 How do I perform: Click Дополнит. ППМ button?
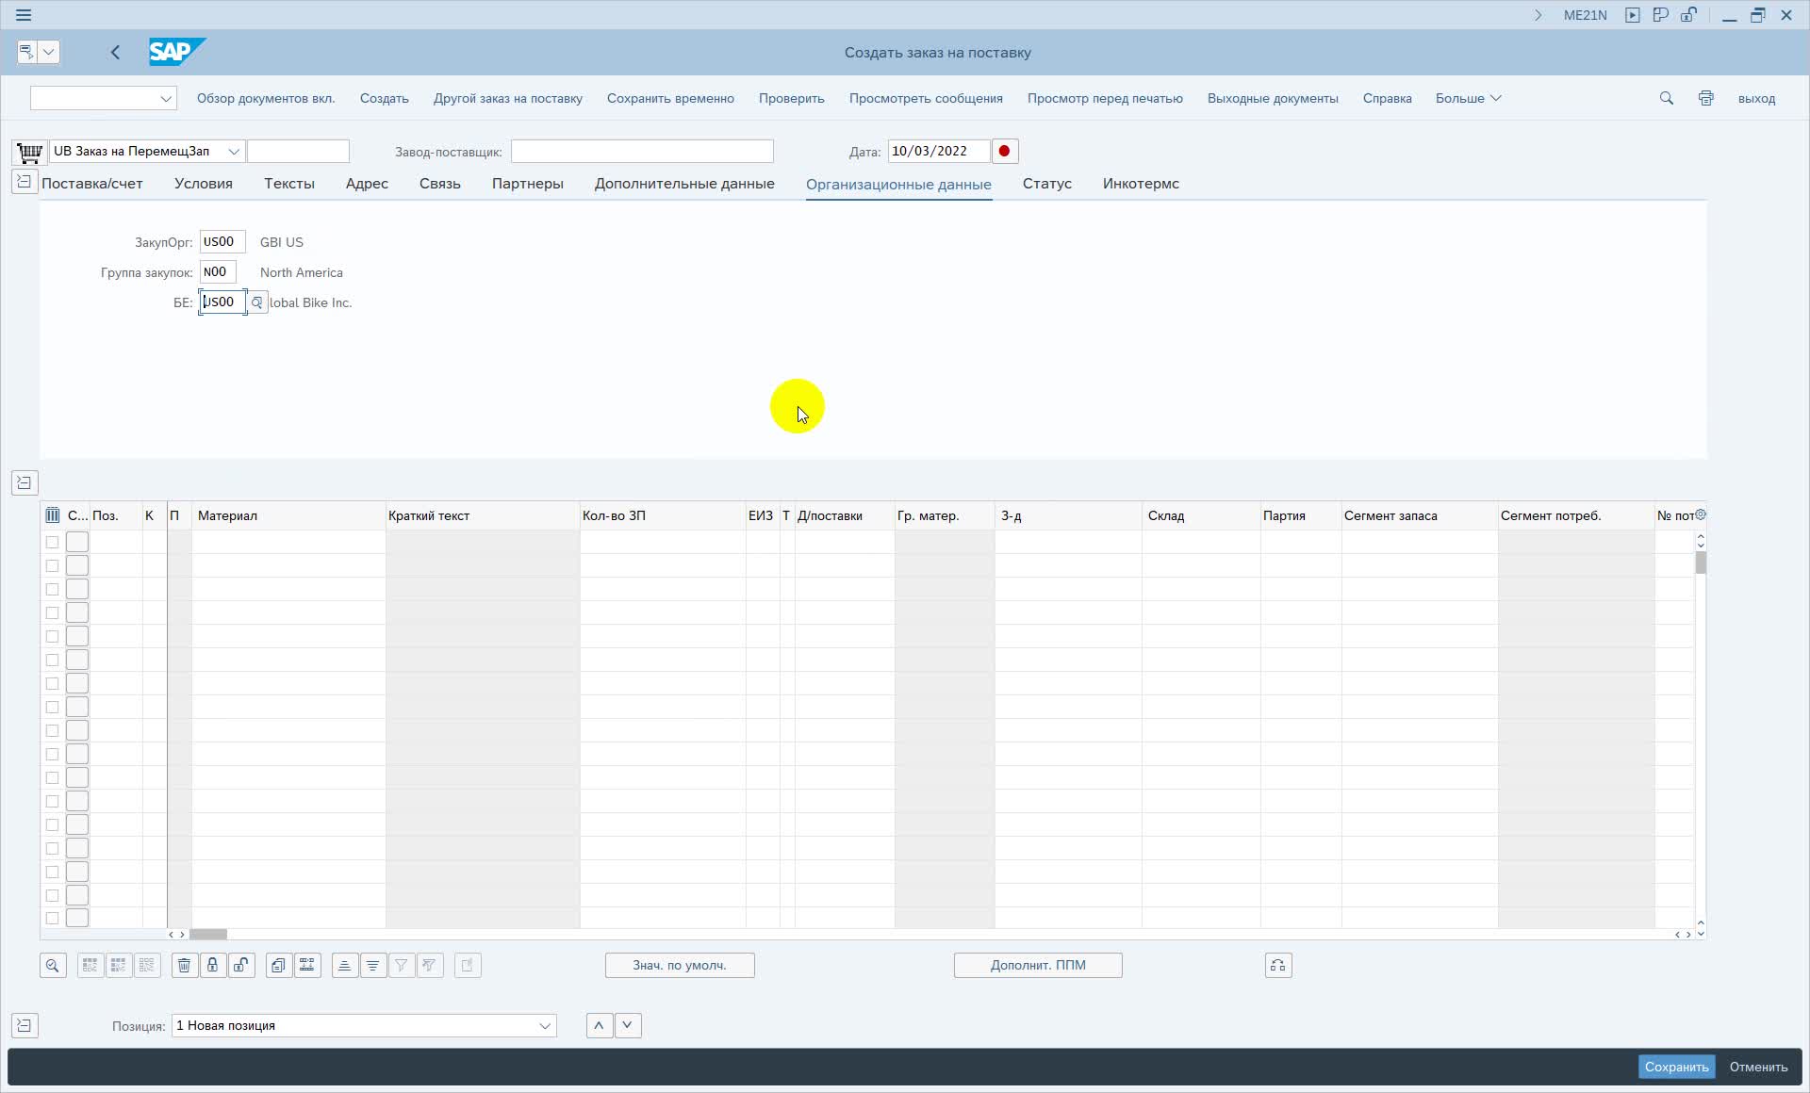(1038, 965)
